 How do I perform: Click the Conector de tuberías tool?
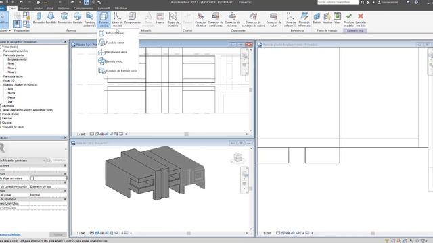point(232,20)
